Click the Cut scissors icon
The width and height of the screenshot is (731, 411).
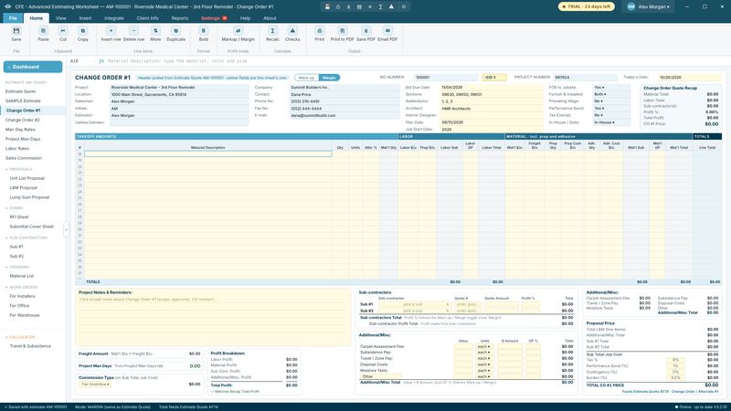[63, 31]
